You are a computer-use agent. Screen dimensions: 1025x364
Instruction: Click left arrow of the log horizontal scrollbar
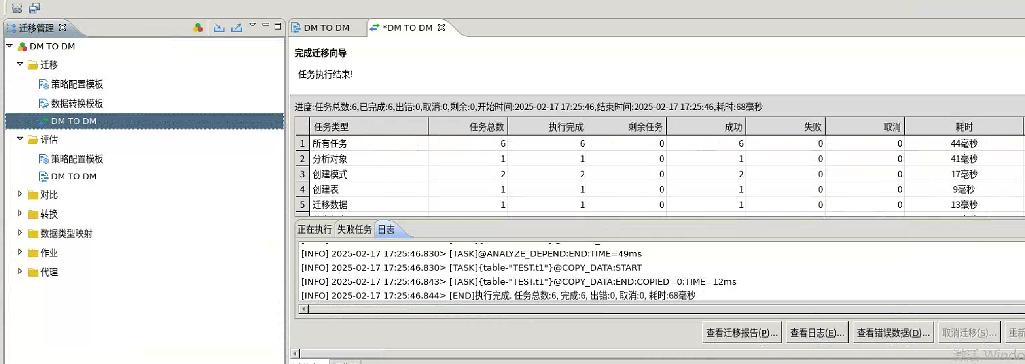(x=303, y=309)
